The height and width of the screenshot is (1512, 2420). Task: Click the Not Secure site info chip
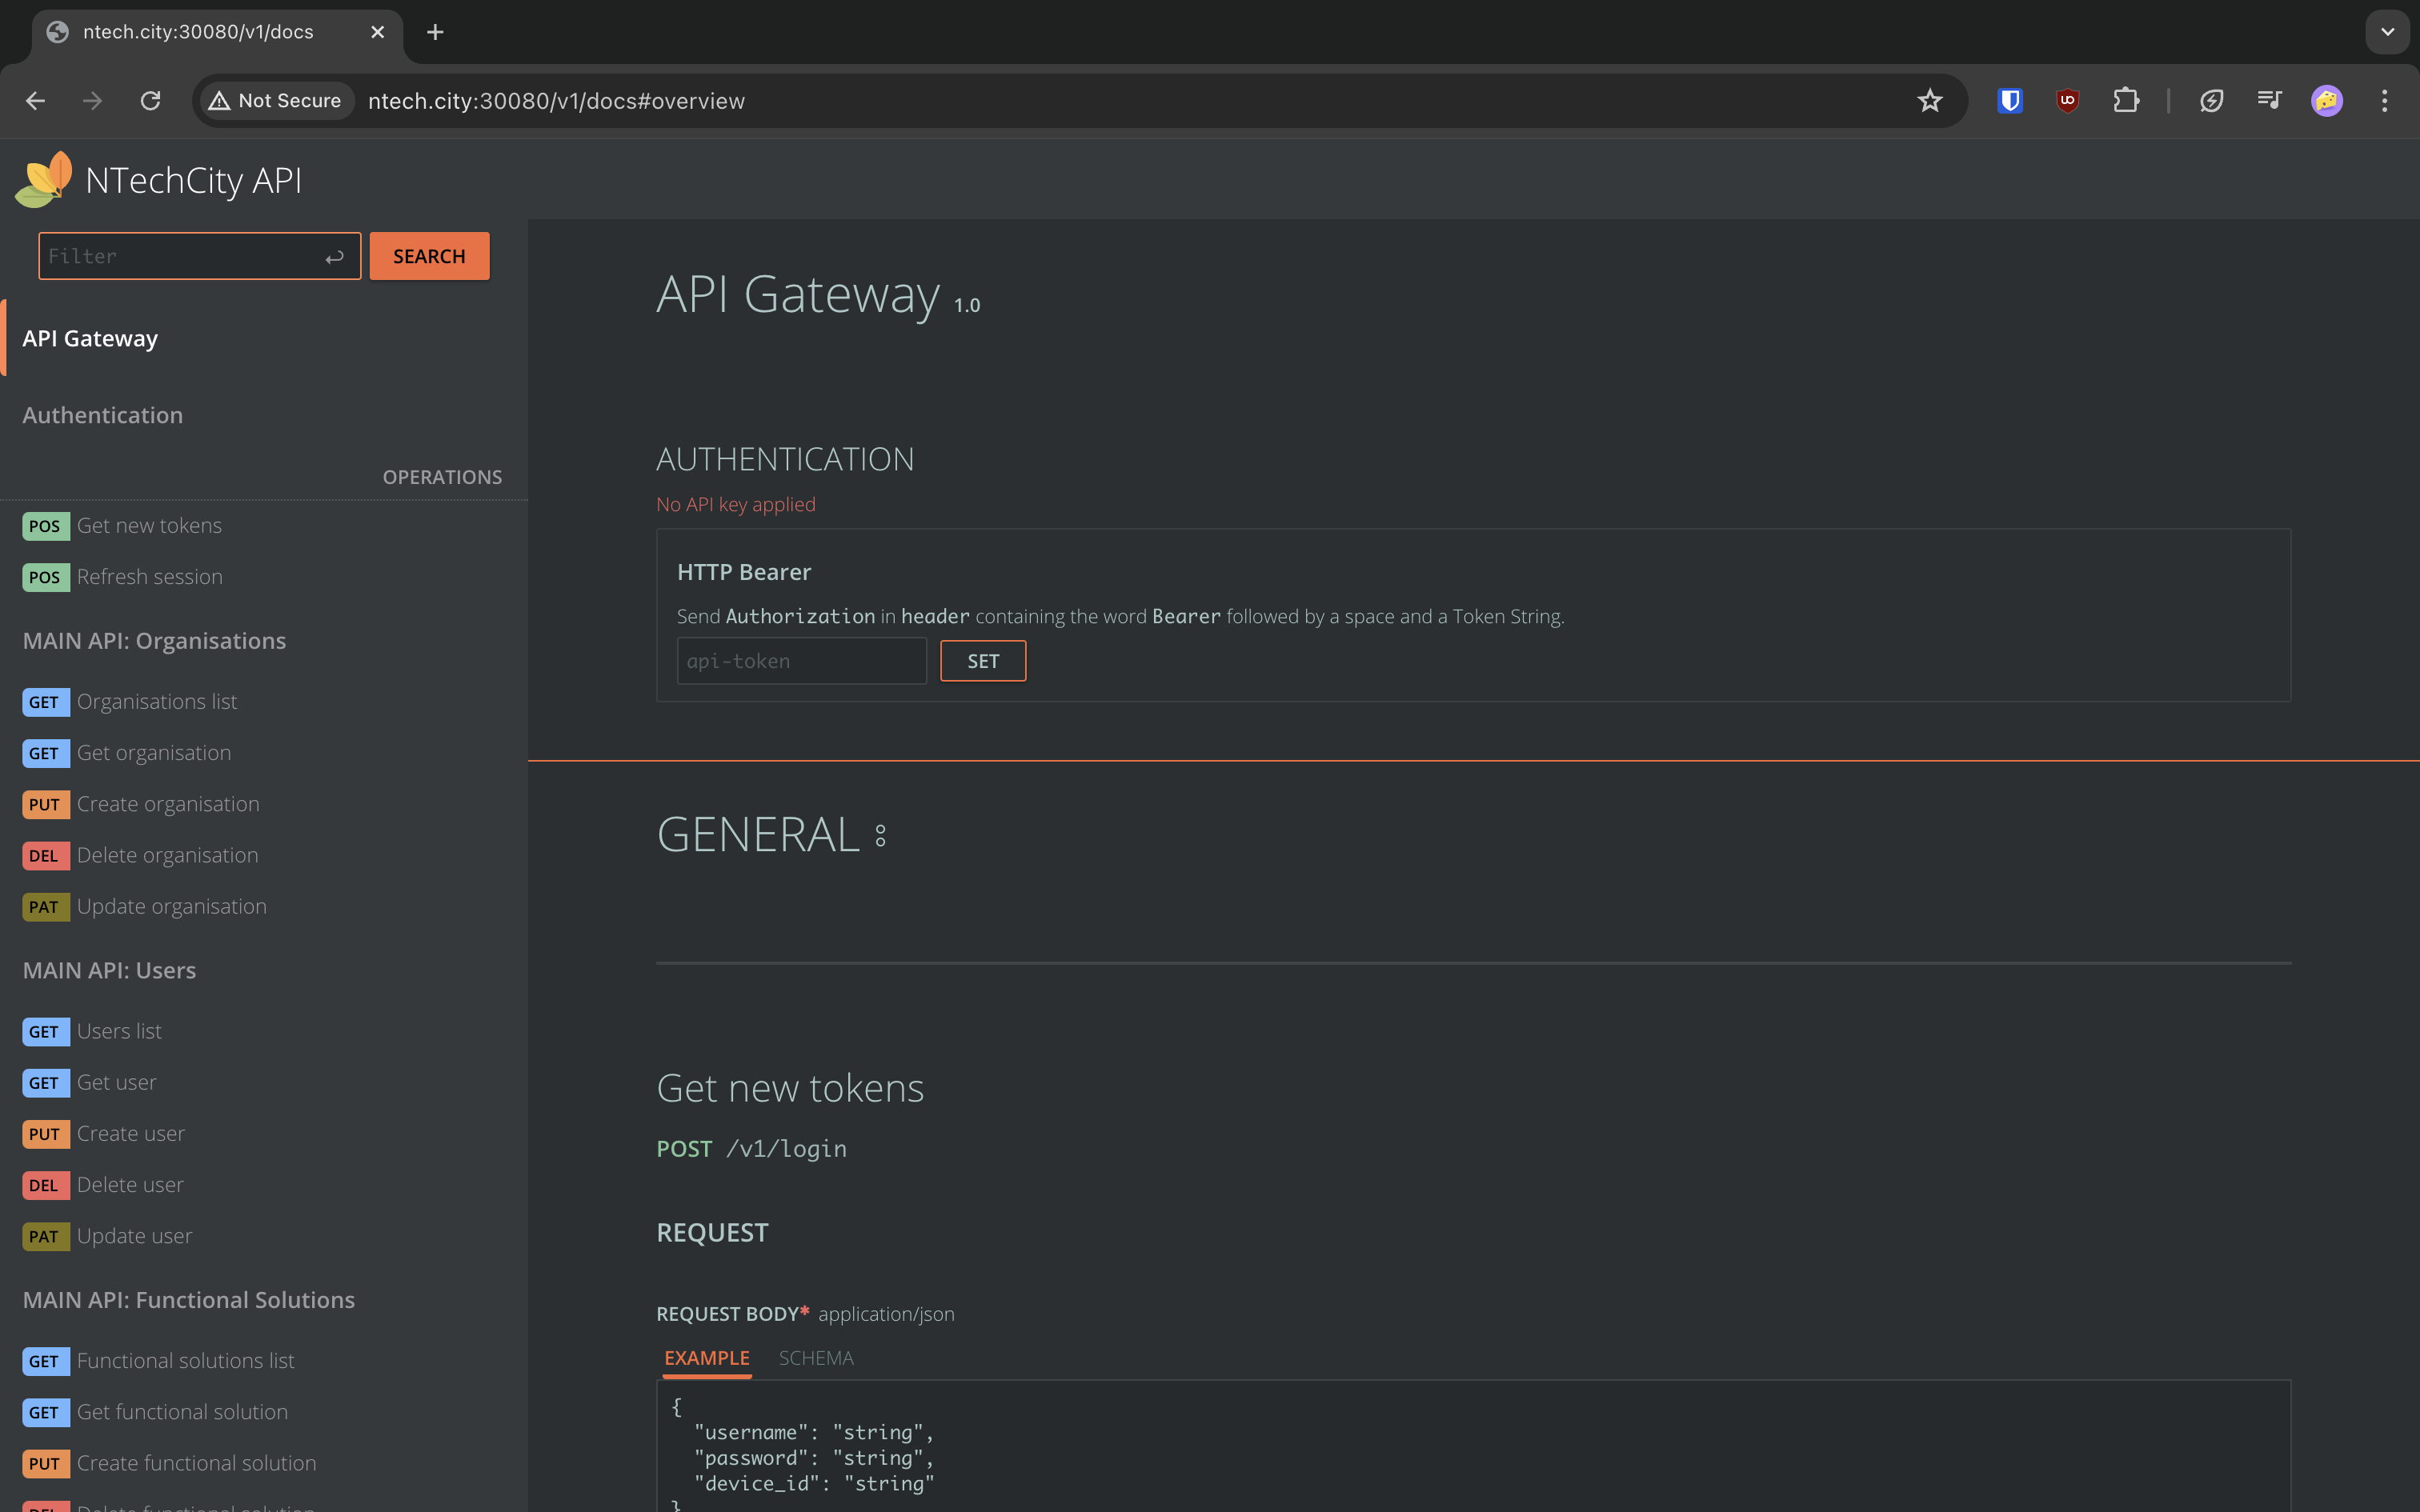[276, 101]
